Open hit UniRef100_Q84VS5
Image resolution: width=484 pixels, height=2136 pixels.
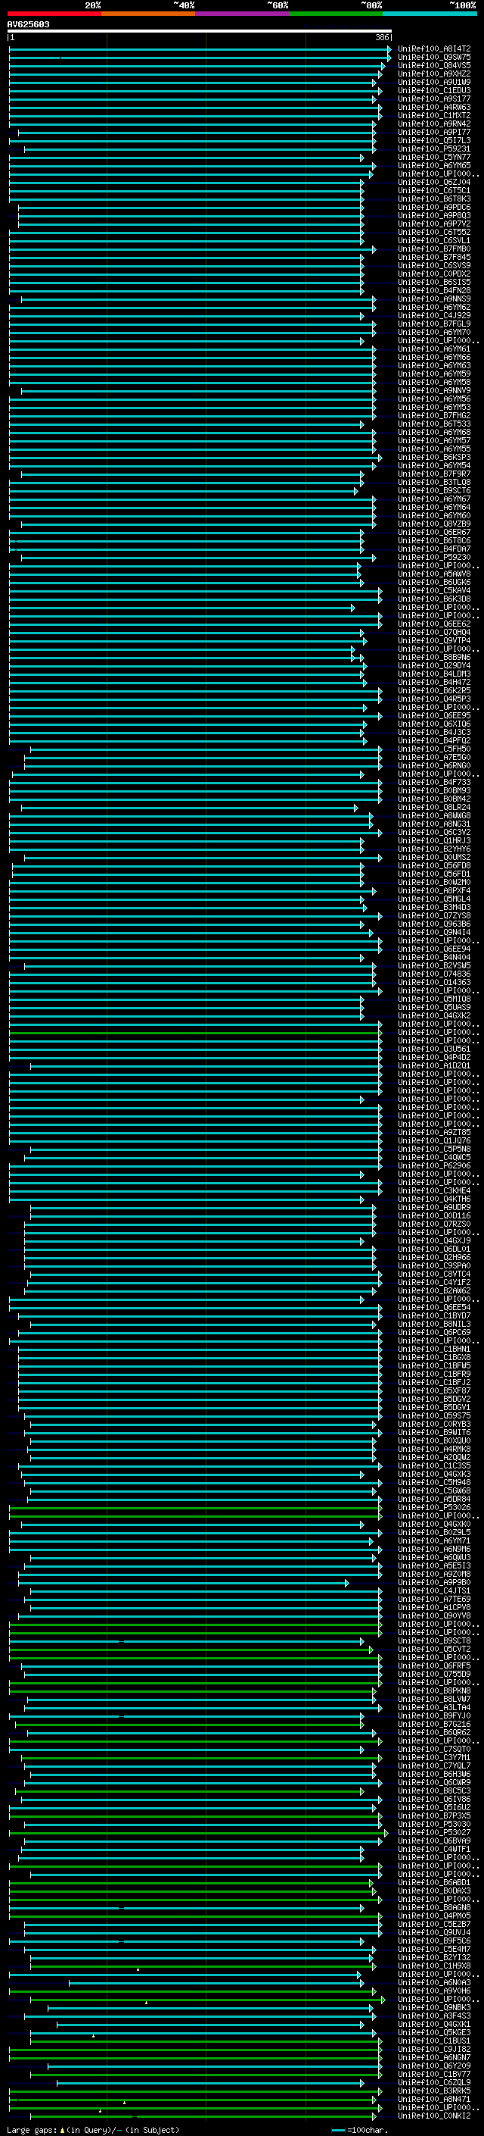pyautogui.click(x=434, y=65)
